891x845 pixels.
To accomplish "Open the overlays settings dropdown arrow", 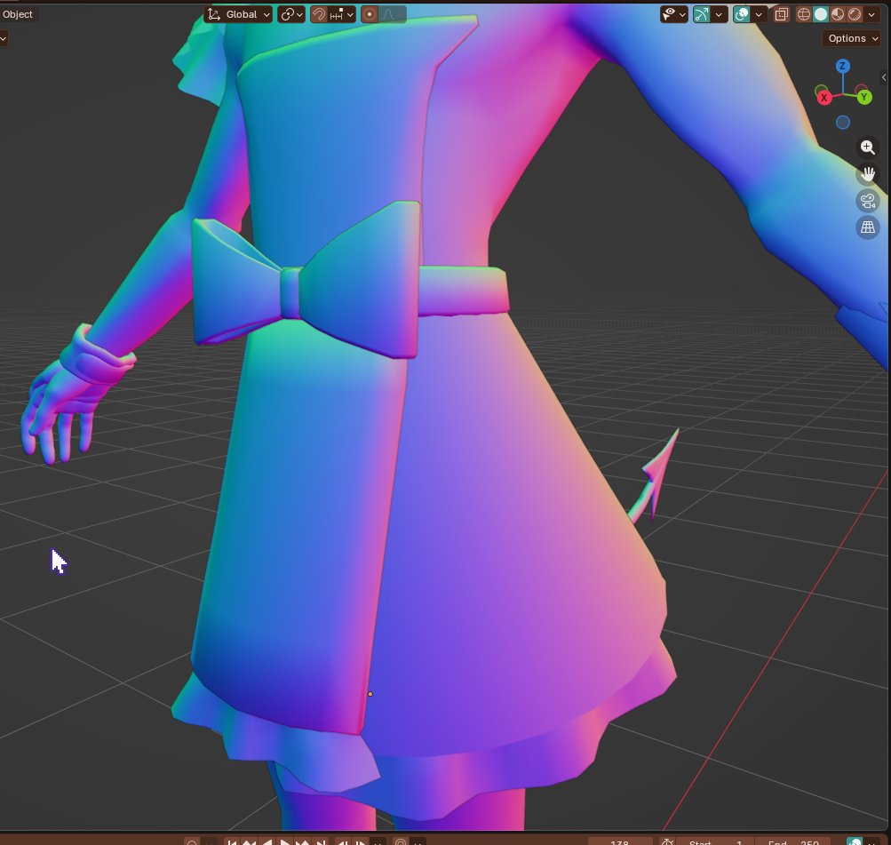I will (760, 14).
